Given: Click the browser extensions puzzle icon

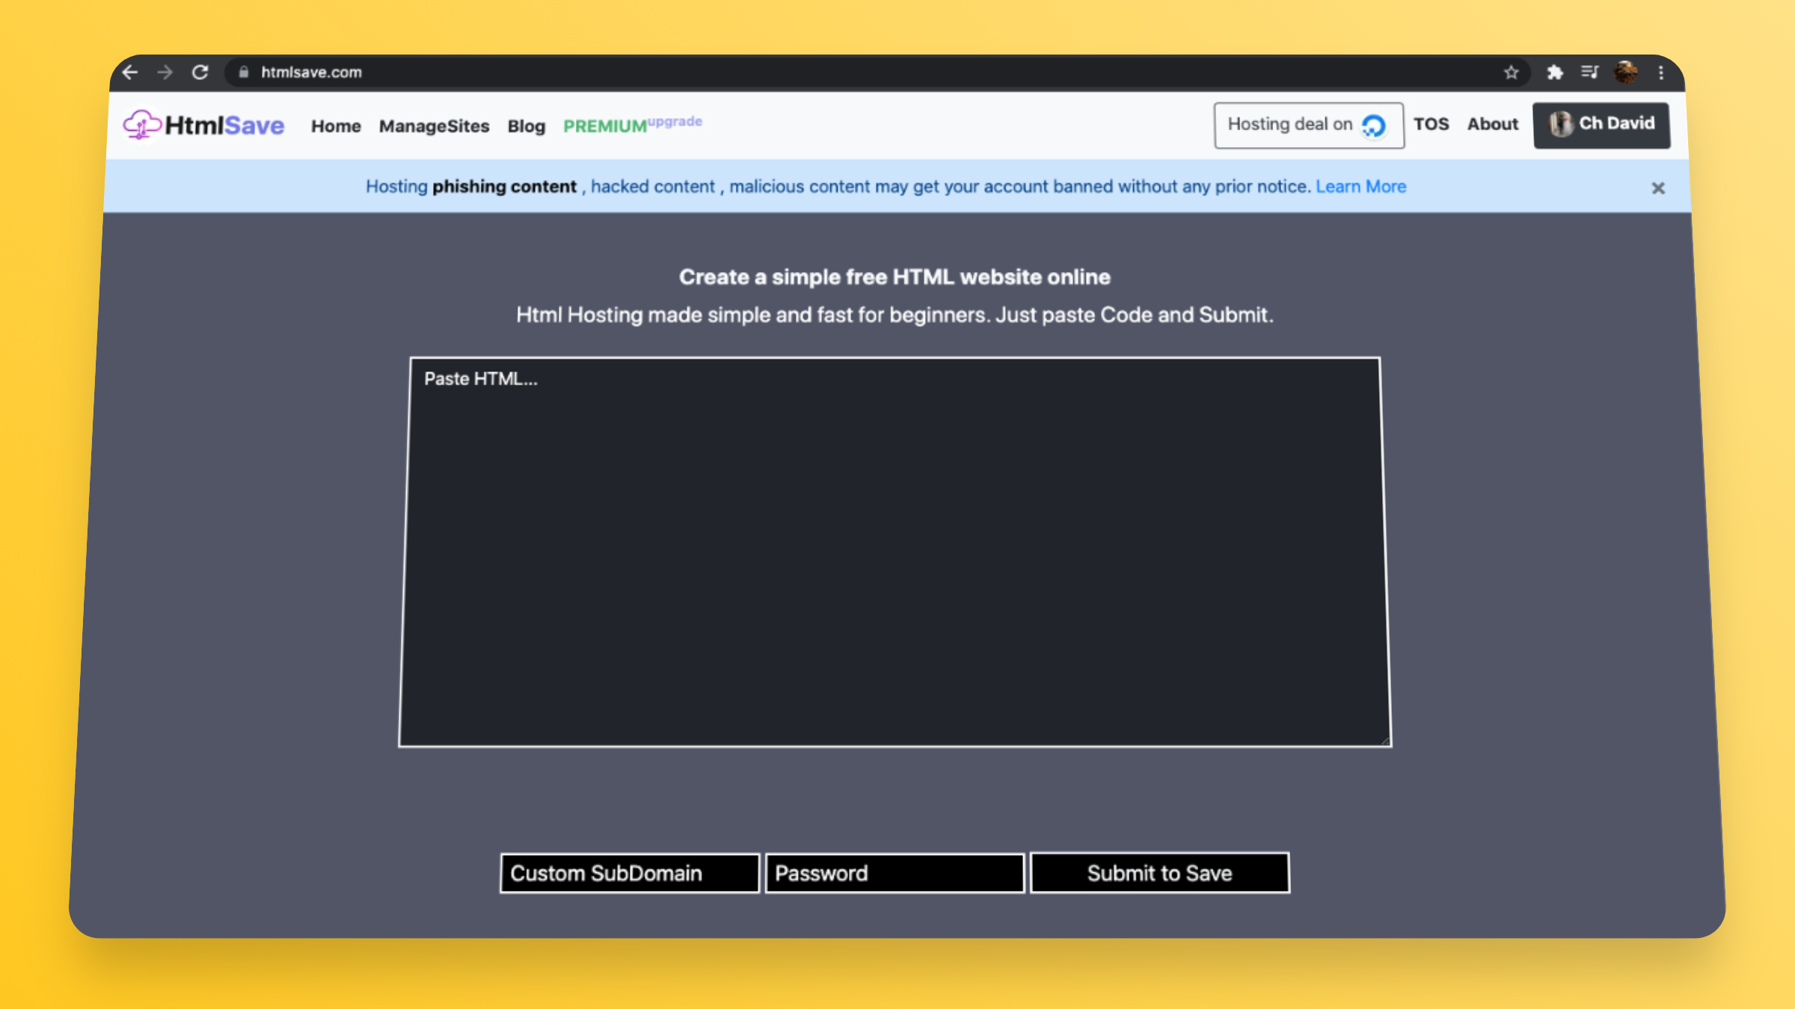Looking at the screenshot, I should [1555, 72].
